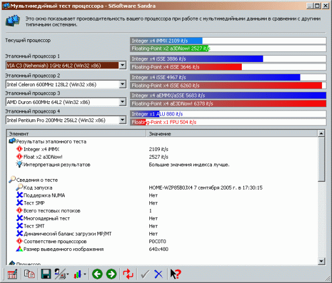
Task: Click the scroll up arrow of the results list
Action: (321, 133)
